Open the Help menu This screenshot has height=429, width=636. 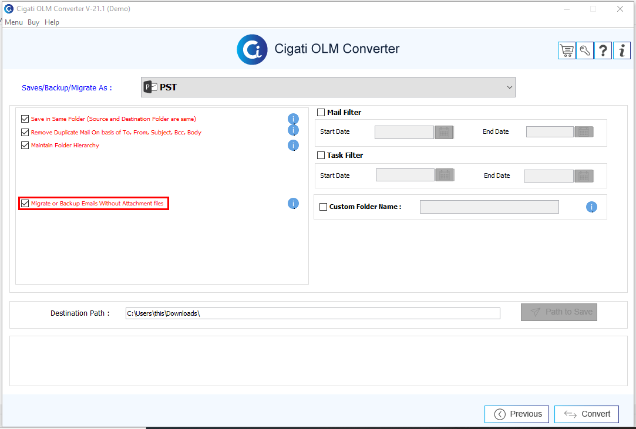(52, 22)
